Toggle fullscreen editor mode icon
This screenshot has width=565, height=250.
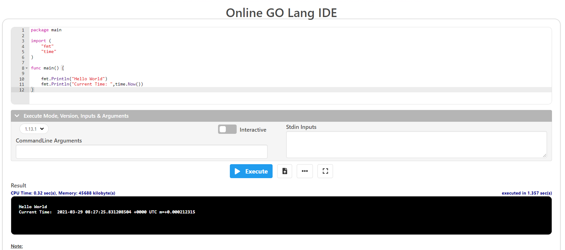pyautogui.click(x=325, y=171)
